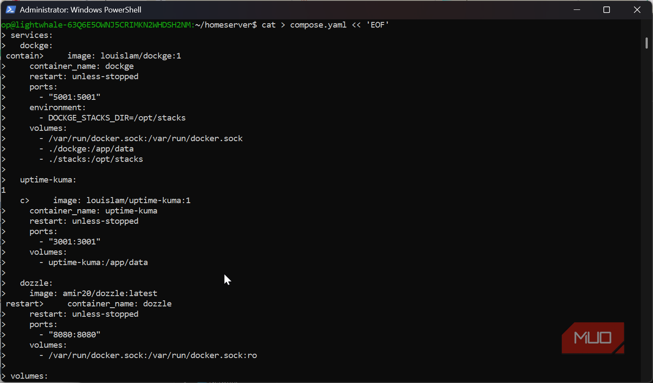Click 'image: louislam/uptime-kuma:1' text
This screenshot has height=383, width=653.
(122, 201)
